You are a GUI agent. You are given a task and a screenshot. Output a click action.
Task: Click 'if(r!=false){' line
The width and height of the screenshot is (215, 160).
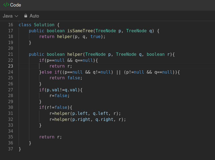coord(55,107)
